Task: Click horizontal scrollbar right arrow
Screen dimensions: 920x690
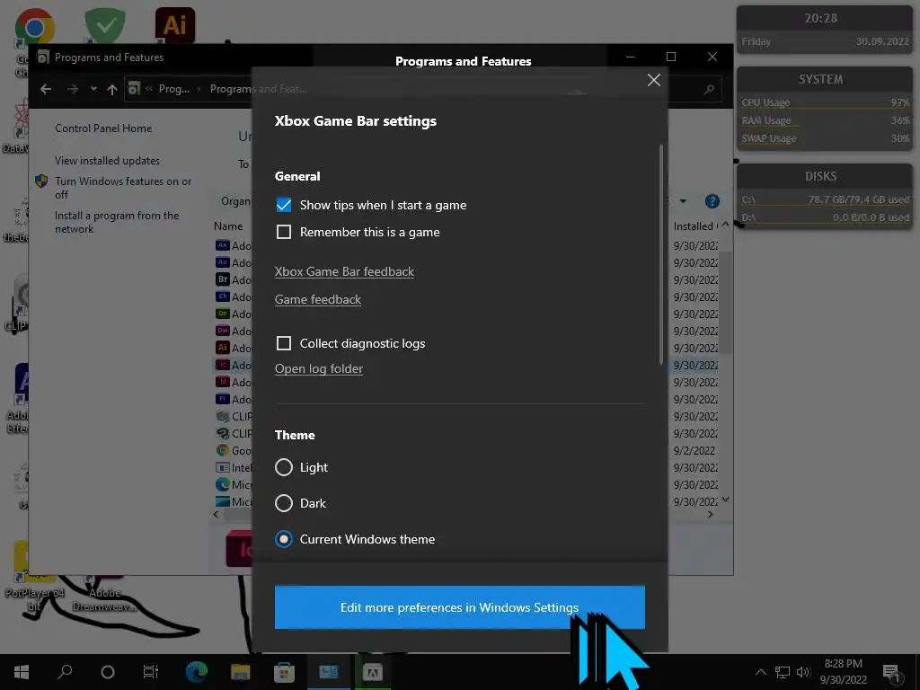Action: tap(711, 515)
